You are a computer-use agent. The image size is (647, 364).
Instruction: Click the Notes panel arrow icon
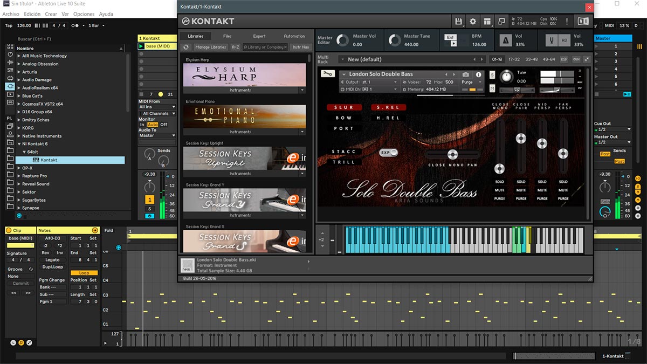click(95, 230)
